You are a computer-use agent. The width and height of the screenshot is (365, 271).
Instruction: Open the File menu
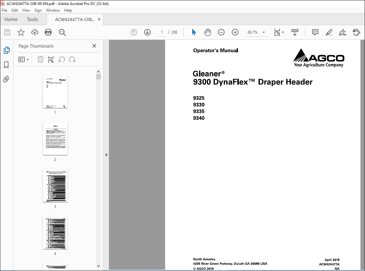4,10
